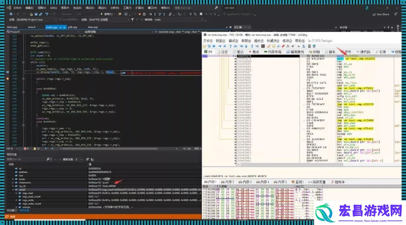Click Live Share button
This screenshot has height=225, width=406.
point(381,14)
